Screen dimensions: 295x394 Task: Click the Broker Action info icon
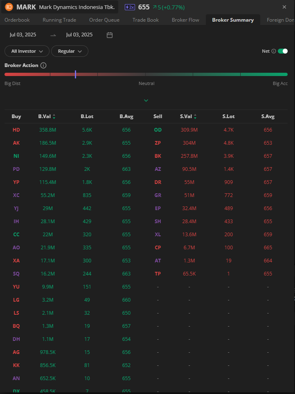point(43,65)
